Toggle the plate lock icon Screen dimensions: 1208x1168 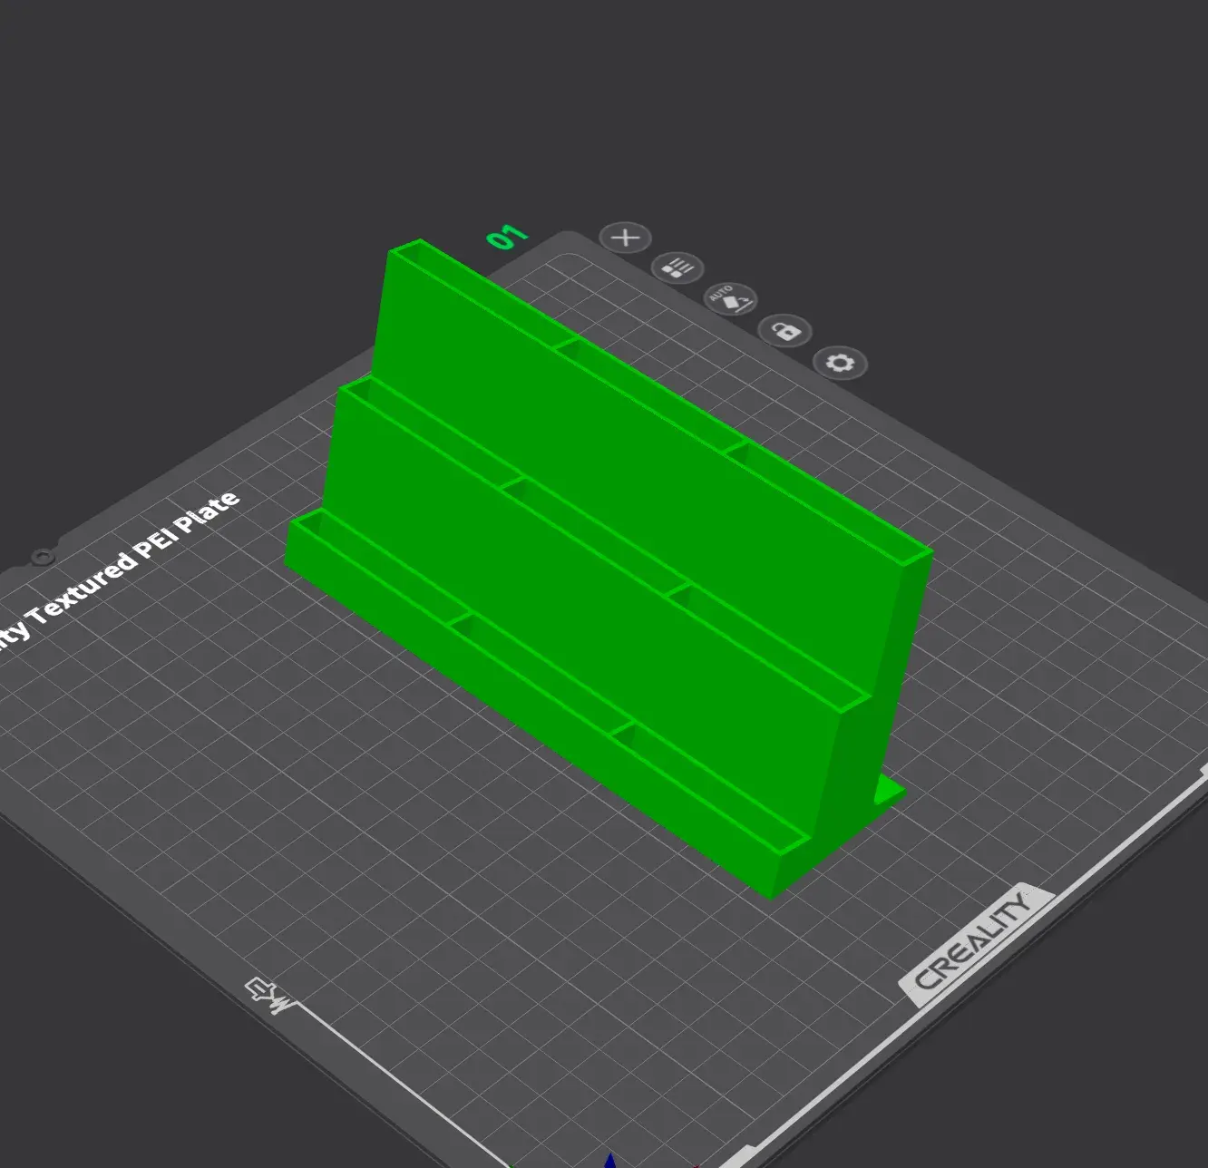(785, 331)
